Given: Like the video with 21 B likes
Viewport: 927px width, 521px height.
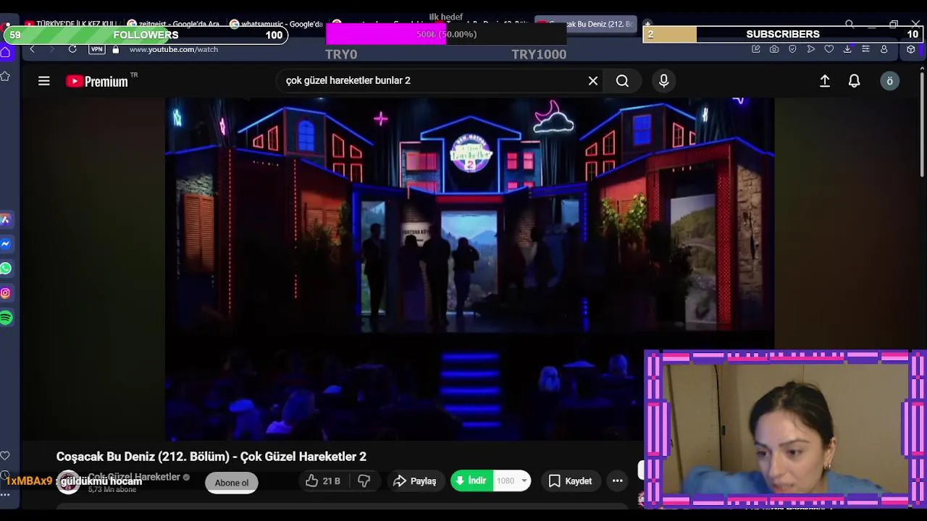Looking at the screenshot, I should pos(323,481).
